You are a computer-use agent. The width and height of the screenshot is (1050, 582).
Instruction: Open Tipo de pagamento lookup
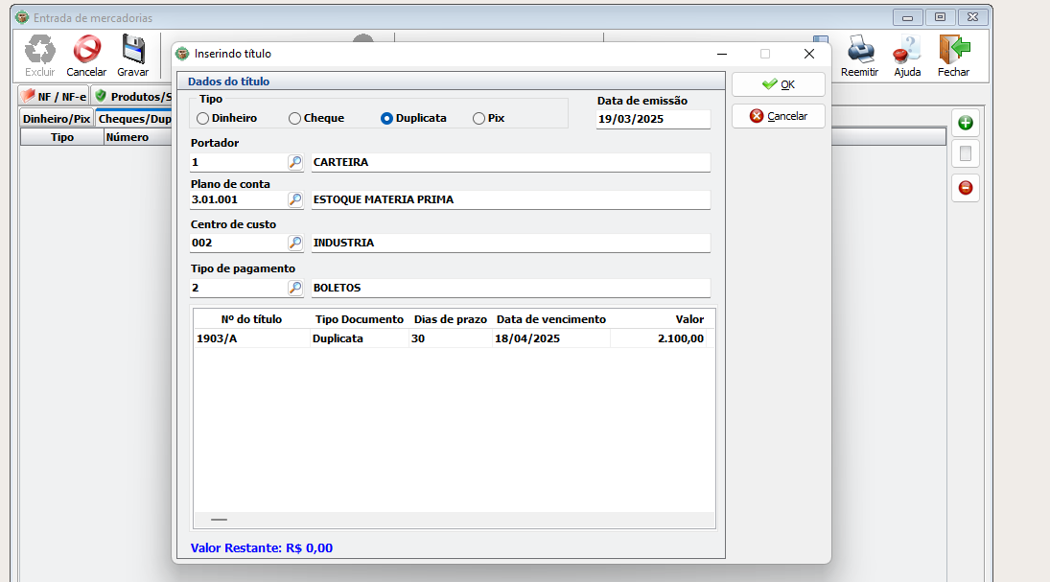295,288
